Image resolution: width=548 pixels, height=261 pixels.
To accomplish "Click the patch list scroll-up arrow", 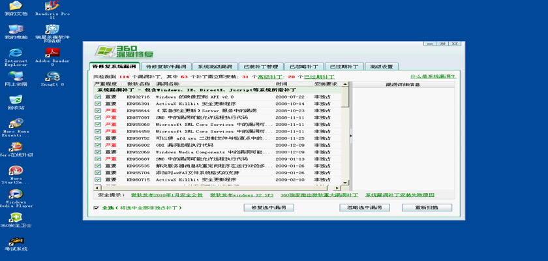I will (x=345, y=84).
